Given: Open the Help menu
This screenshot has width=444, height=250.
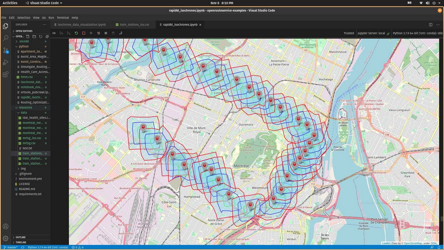Looking at the screenshot, I should (x=75, y=18).
